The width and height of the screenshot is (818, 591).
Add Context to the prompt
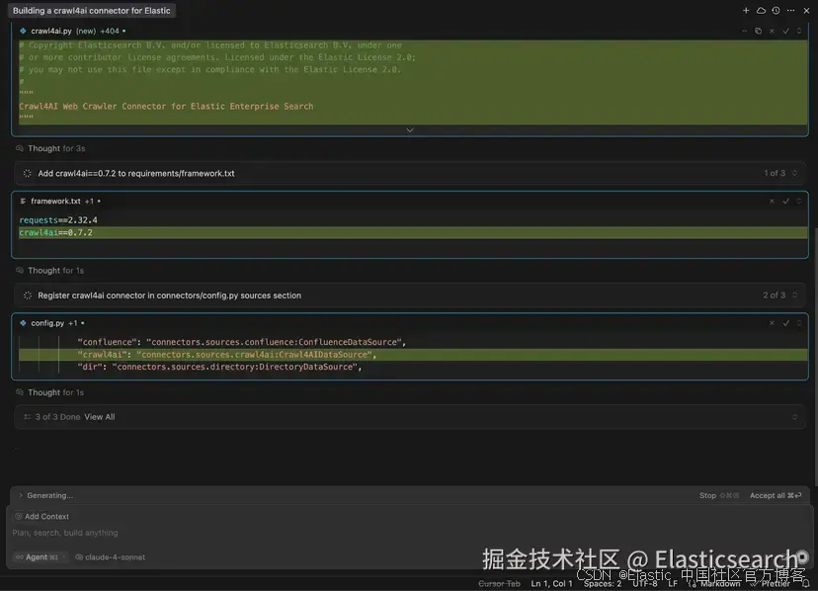41,516
